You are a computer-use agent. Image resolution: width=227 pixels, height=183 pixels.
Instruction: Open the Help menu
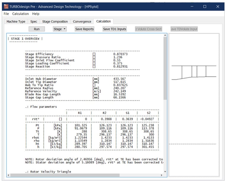[36, 14]
